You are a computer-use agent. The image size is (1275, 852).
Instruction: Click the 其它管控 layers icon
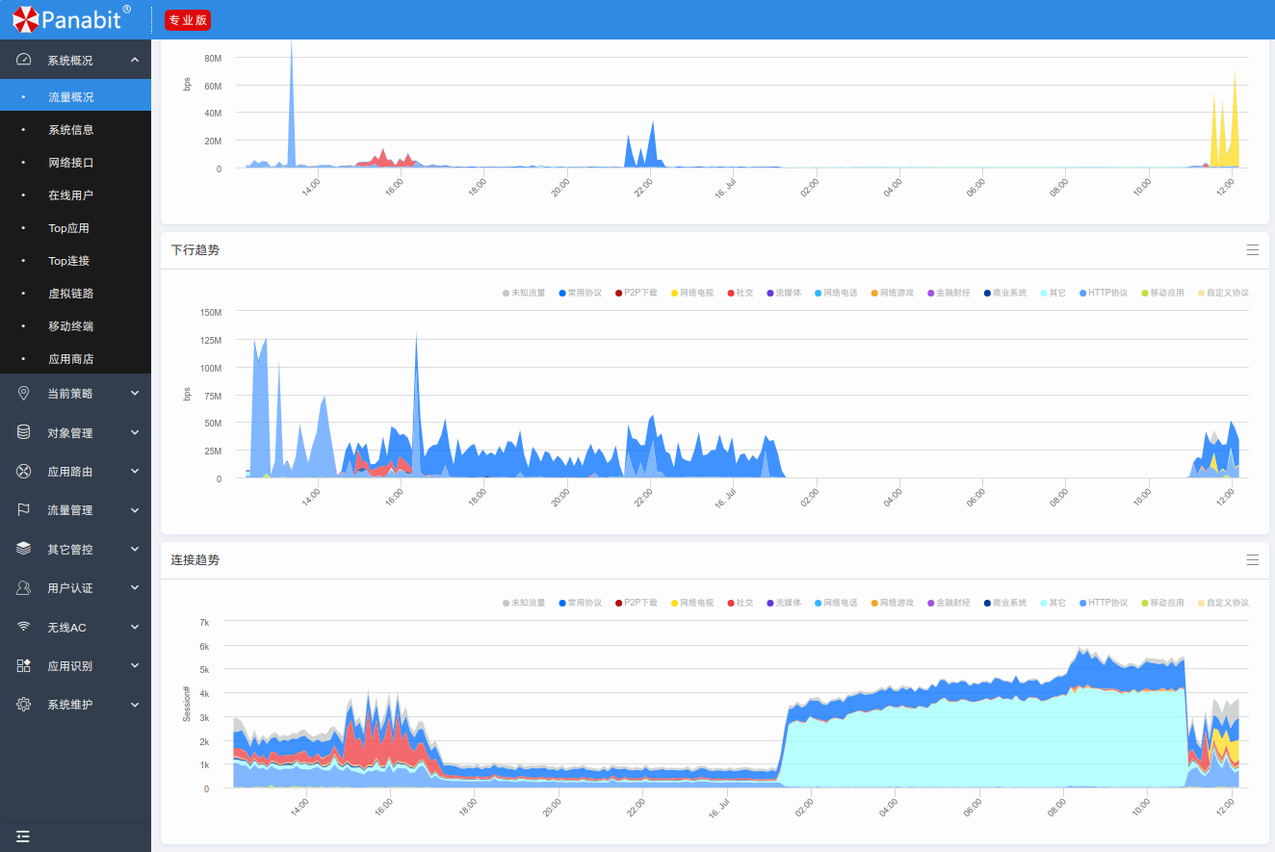pos(24,549)
